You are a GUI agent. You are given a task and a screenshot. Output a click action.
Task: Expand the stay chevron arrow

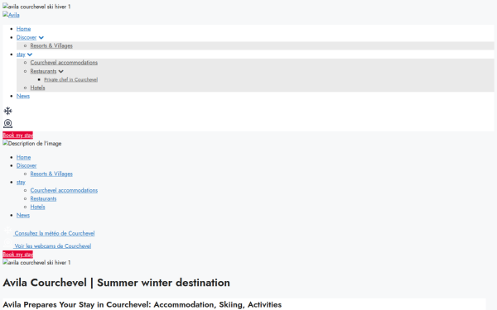30,55
